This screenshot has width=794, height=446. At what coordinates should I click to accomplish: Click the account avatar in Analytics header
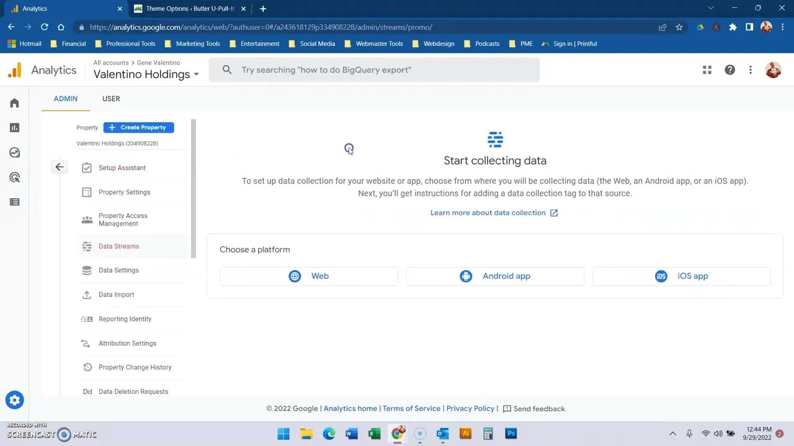coord(773,70)
